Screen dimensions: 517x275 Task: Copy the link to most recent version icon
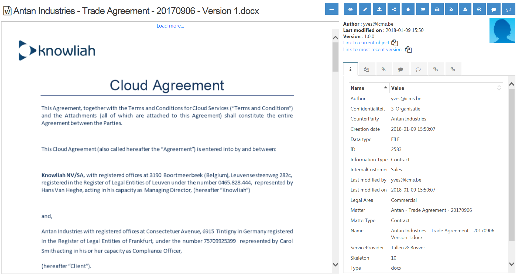tap(408, 49)
